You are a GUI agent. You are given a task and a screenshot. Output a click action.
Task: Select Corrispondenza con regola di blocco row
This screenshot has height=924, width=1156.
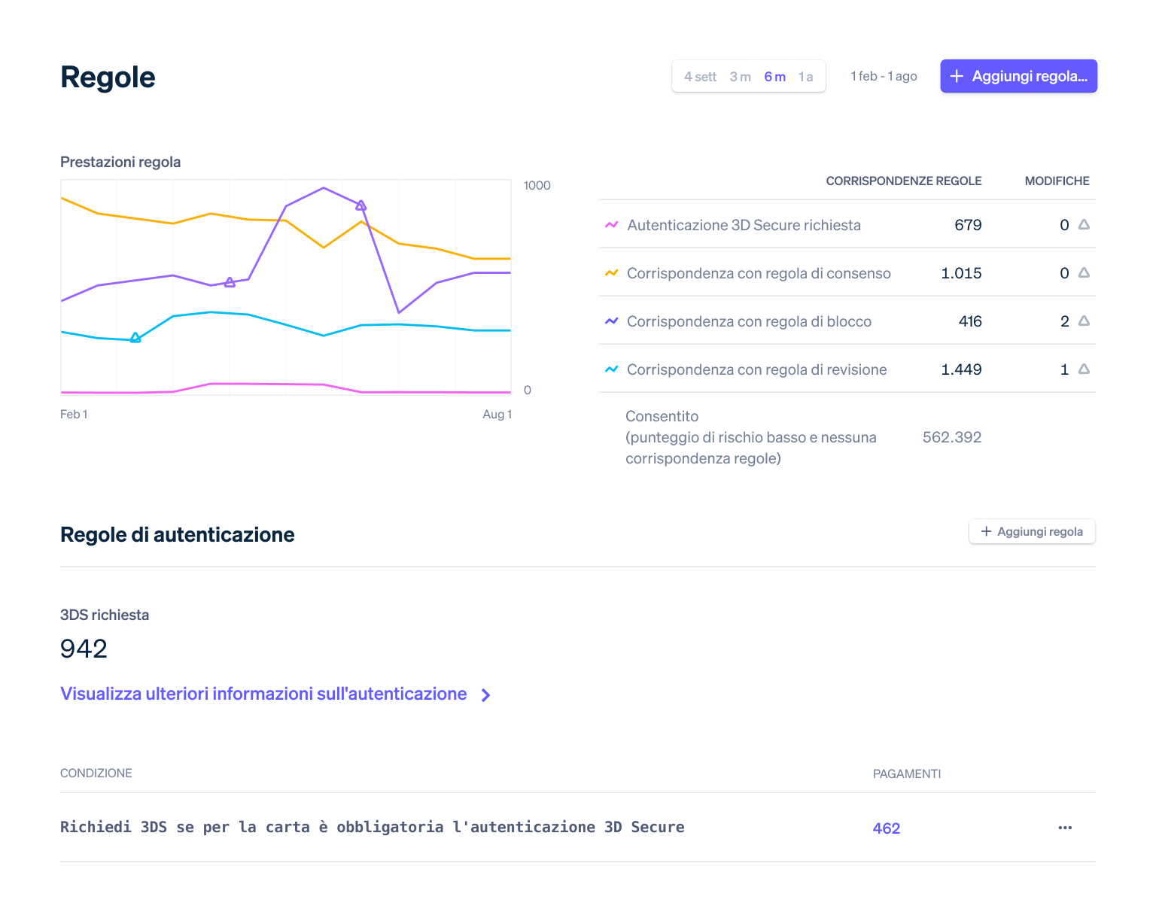(x=847, y=321)
